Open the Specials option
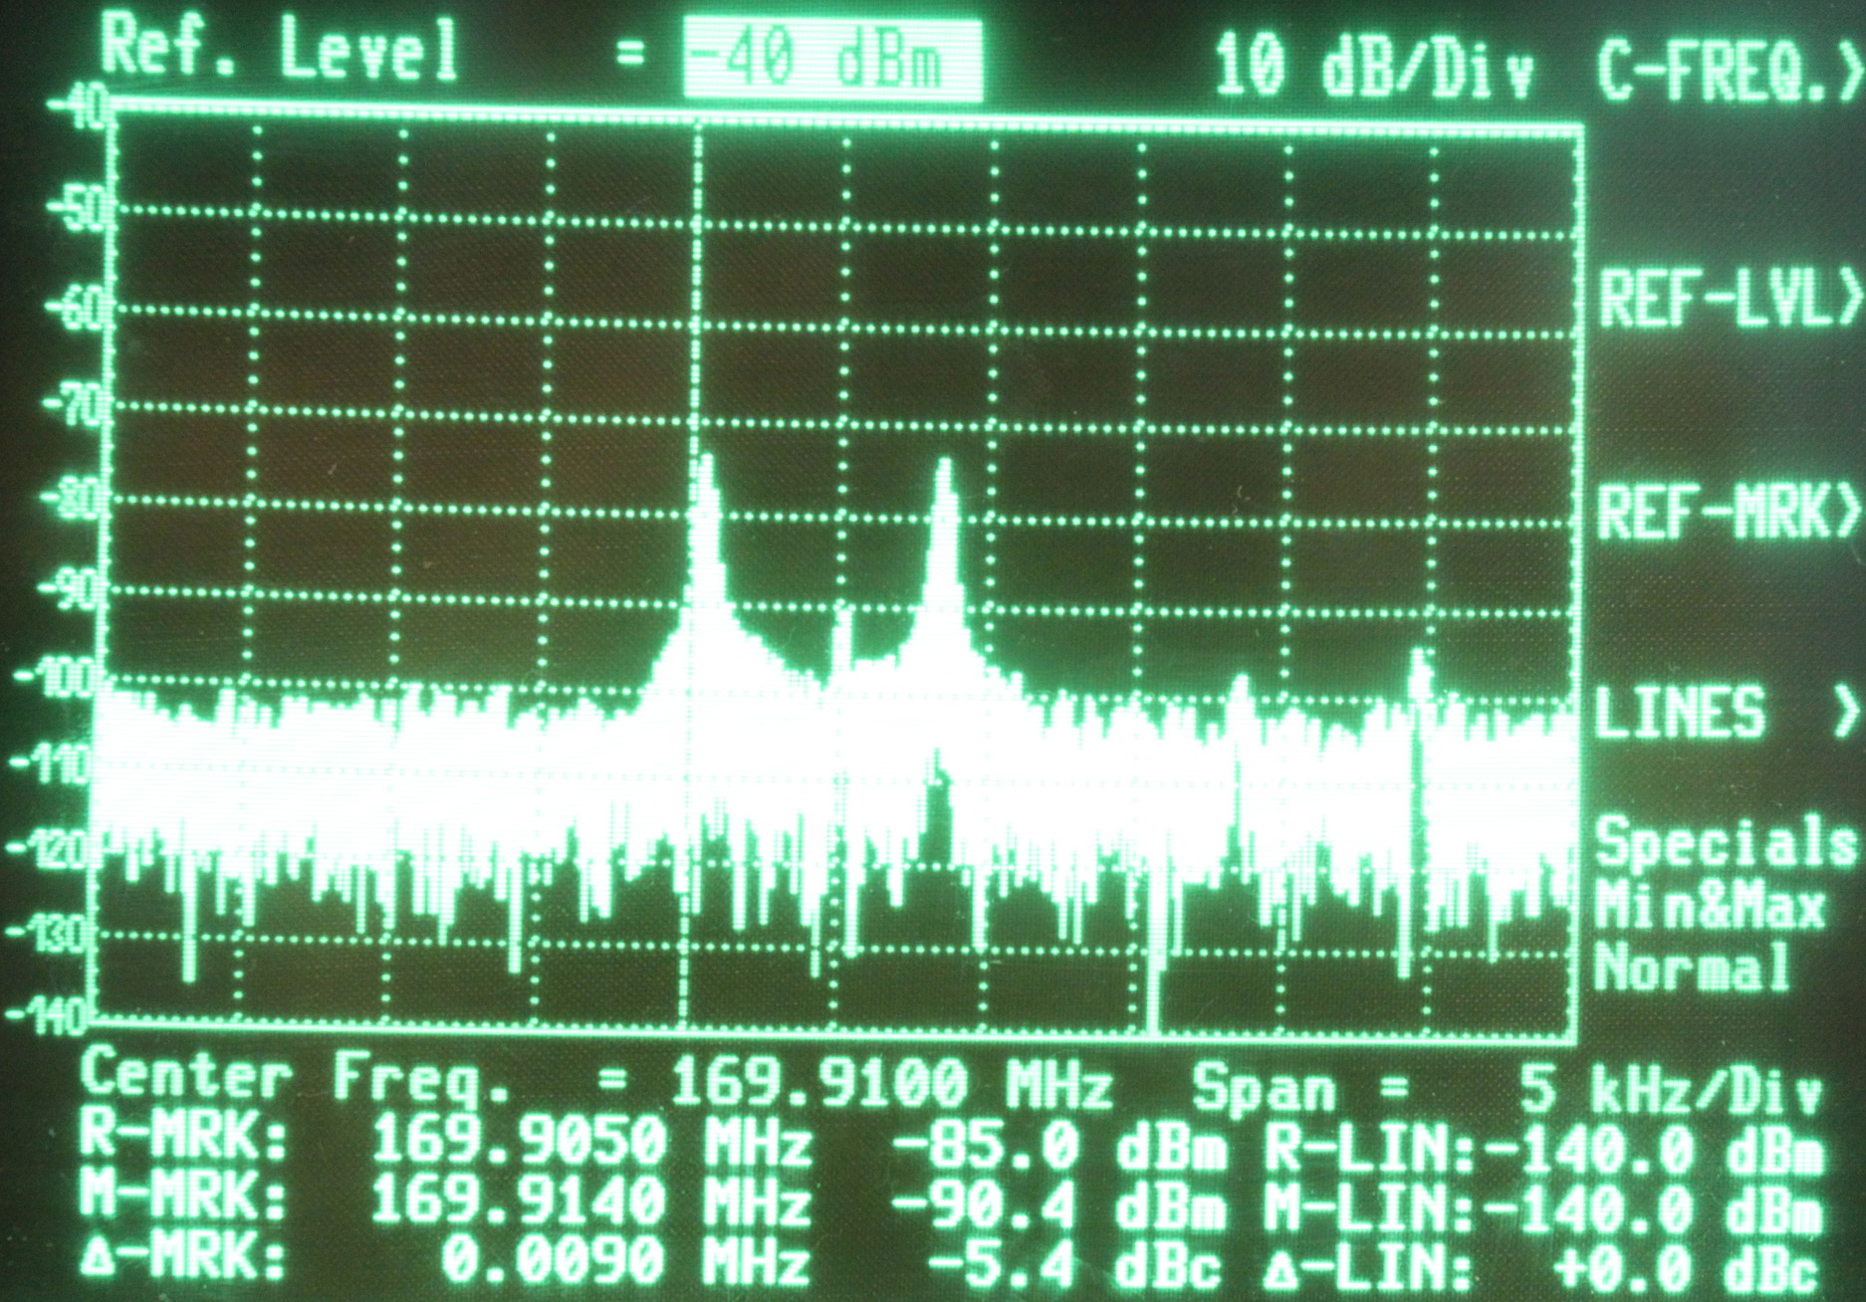Screen dimensions: 1866x1302 pyautogui.click(x=1725, y=843)
